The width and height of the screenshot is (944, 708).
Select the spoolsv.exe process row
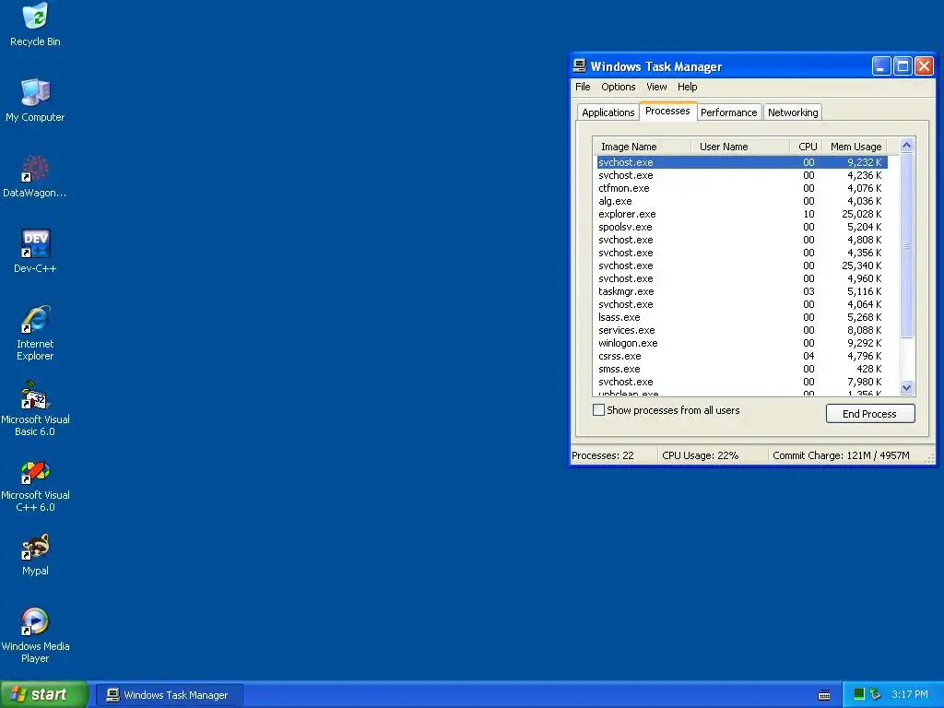tap(742, 227)
